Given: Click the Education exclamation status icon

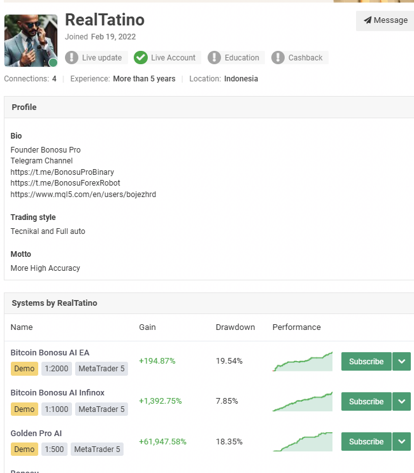Looking at the screenshot, I should click(215, 58).
